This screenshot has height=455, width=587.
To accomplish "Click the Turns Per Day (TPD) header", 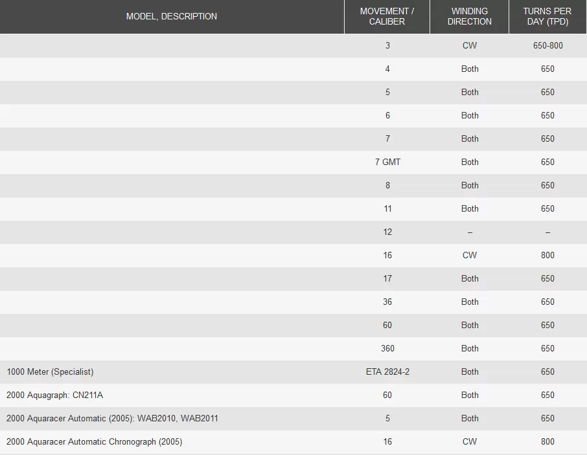I will 547,16.
